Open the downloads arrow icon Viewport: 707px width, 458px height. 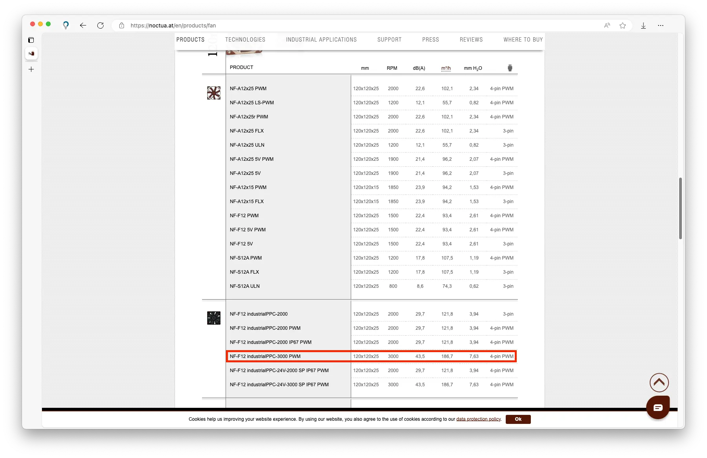click(643, 25)
